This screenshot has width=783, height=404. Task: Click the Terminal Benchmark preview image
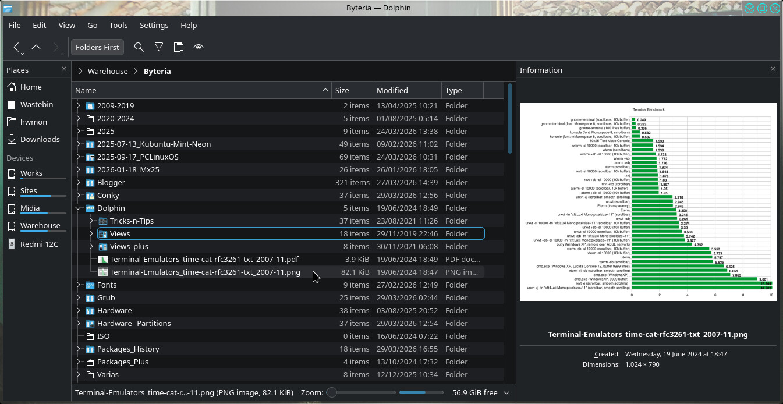(647, 202)
